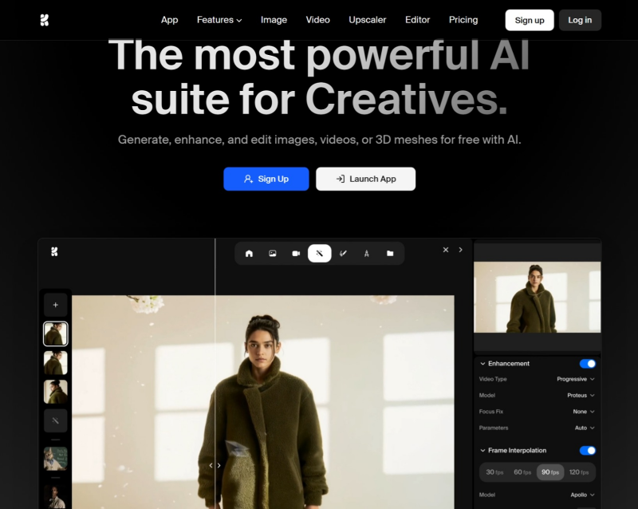Open the Video Type Progressive dropdown
638x509 pixels.
pos(575,380)
